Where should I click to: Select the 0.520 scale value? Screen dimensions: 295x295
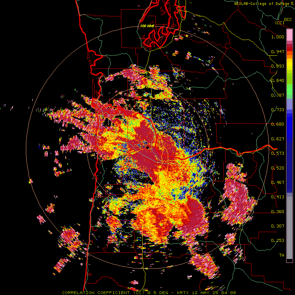(278, 168)
